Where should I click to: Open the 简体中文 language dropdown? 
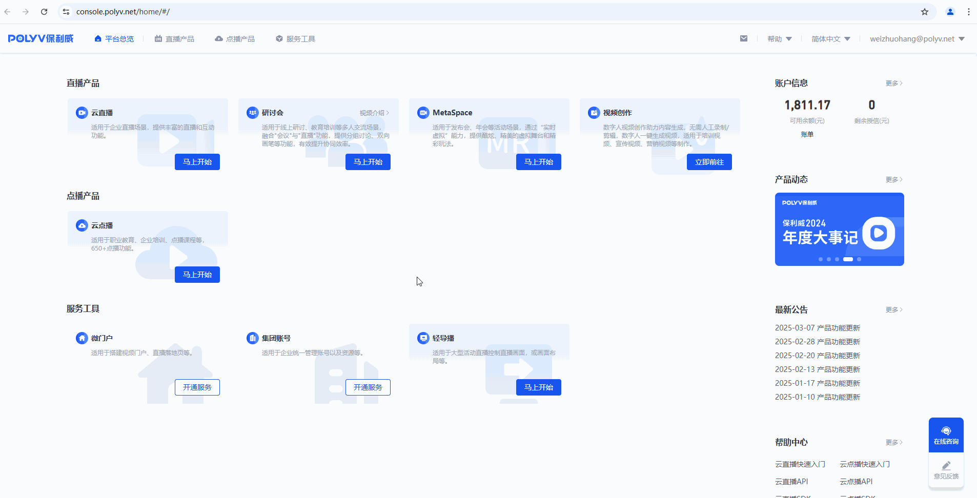830,39
